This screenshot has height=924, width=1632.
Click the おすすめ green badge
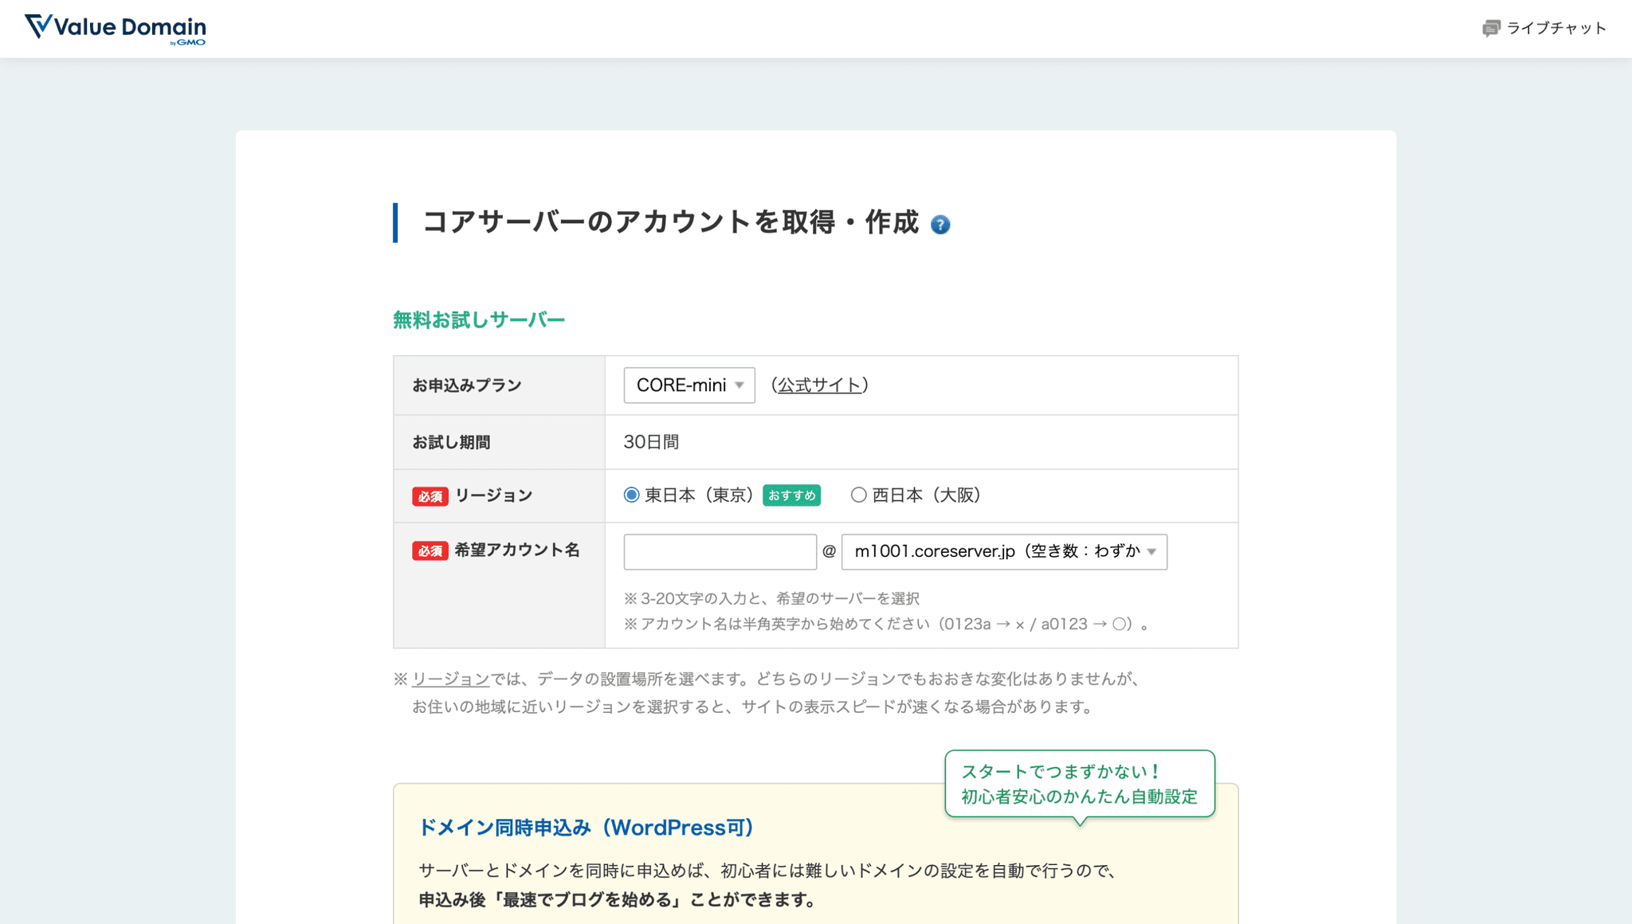tap(791, 495)
